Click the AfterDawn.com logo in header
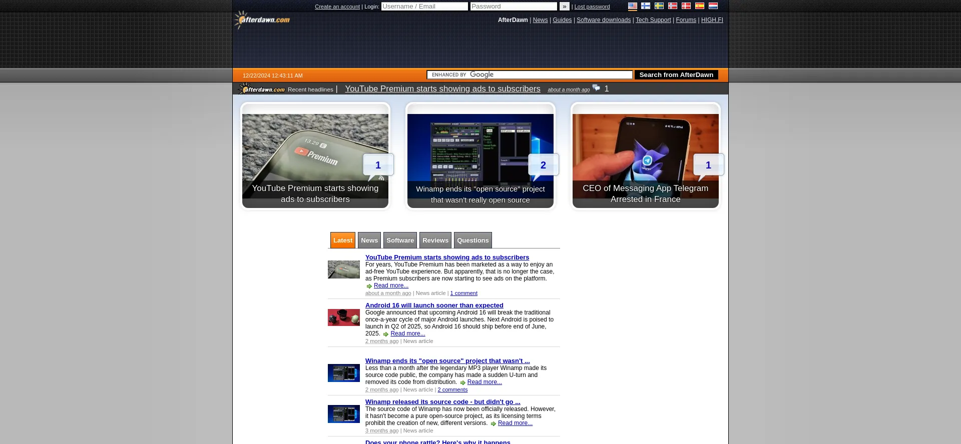Screen dimensions: 961x444 tap(262, 20)
